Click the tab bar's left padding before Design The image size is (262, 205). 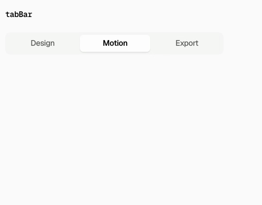pos(7,43)
